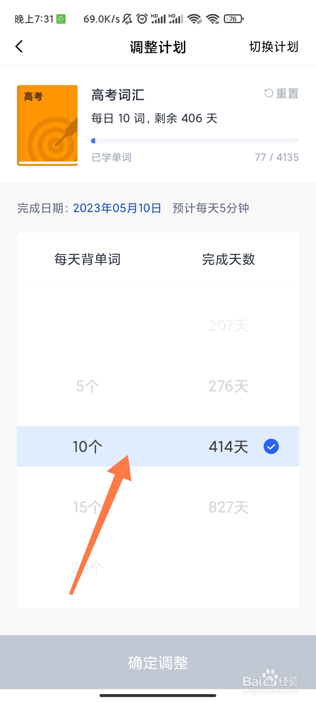The height and width of the screenshot is (702, 316).
Task: Tap the back arrow icon
Action: (x=19, y=47)
